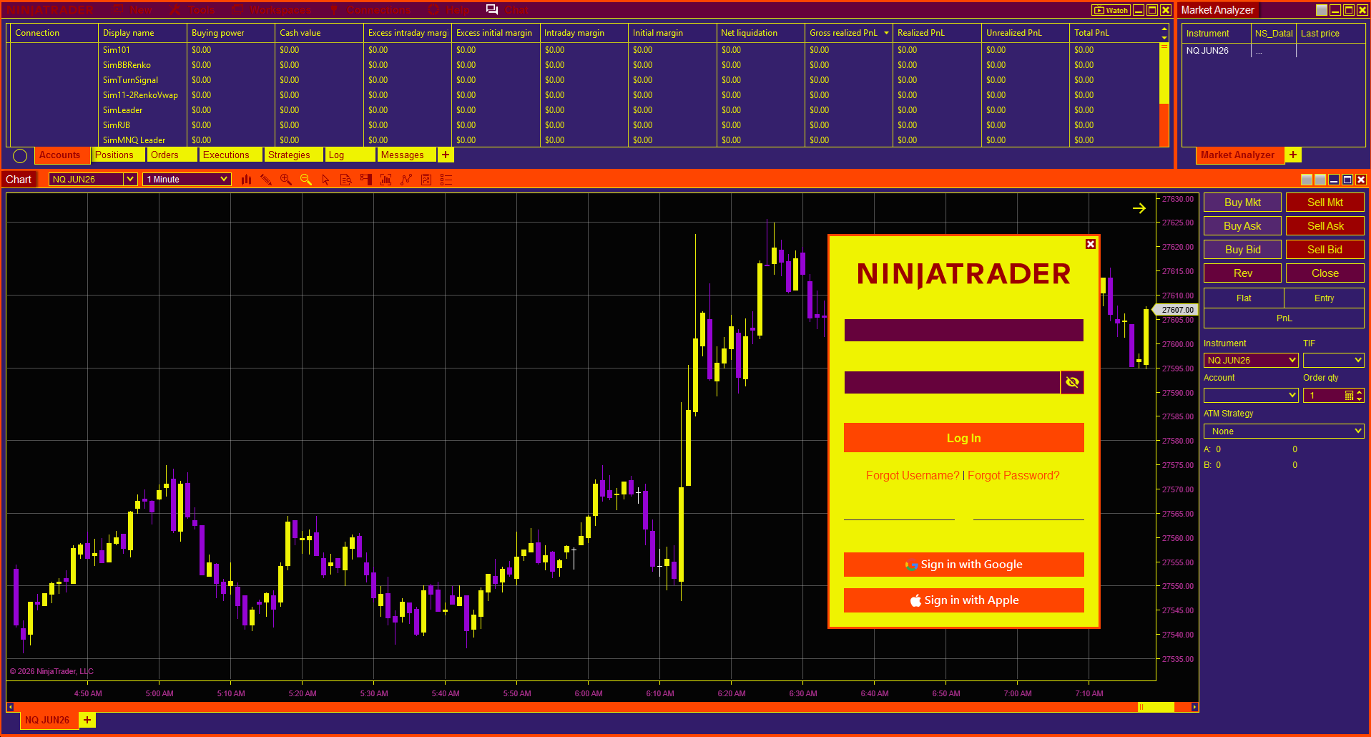Add a new Market Analyzer tab
The image size is (1371, 737).
pyautogui.click(x=1293, y=155)
